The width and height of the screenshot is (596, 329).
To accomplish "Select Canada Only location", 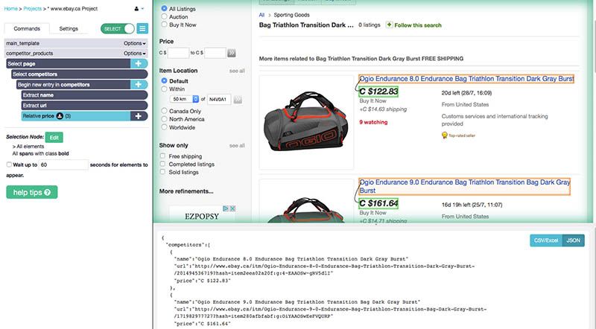I will click(164, 111).
